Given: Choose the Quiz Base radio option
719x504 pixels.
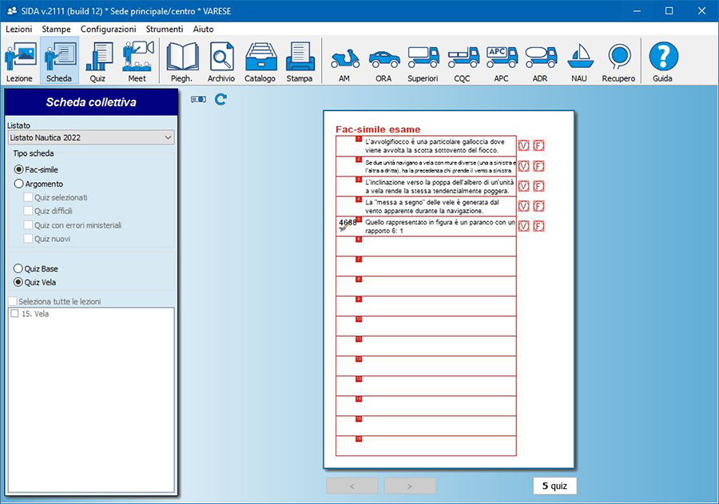Looking at the screenshot, I should (19, 268).
